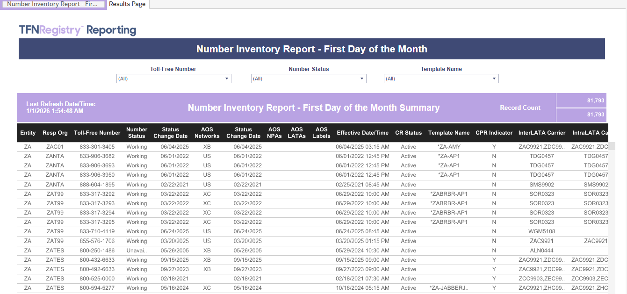Select toll-free number 833-317-3293

[x=97, y=203]
